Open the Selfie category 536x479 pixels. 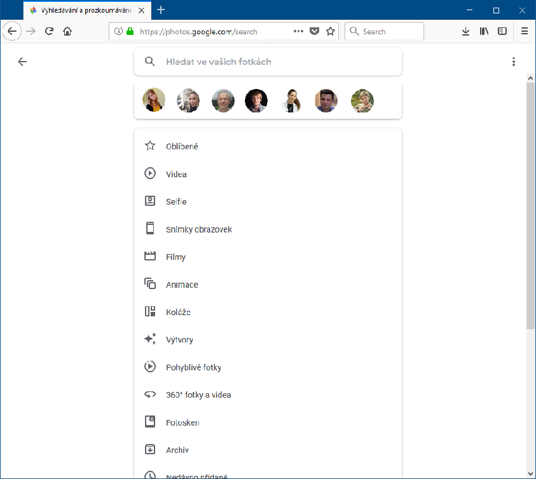176,201
